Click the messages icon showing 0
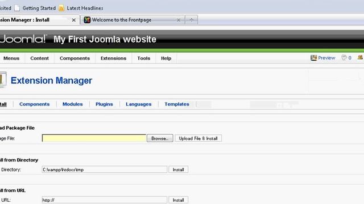The width and height of the screenshot is (364, 204). point(344,58)
